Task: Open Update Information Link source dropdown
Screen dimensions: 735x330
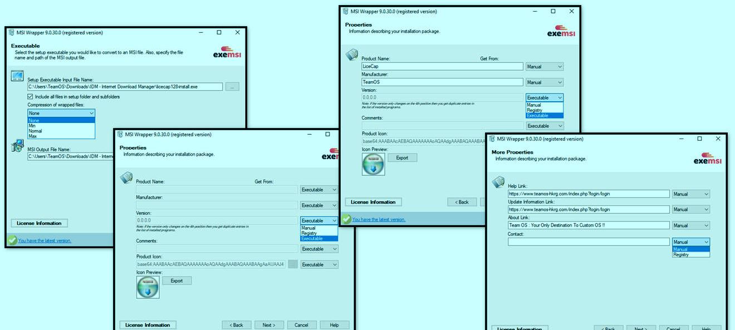Action: pos(691,210)
